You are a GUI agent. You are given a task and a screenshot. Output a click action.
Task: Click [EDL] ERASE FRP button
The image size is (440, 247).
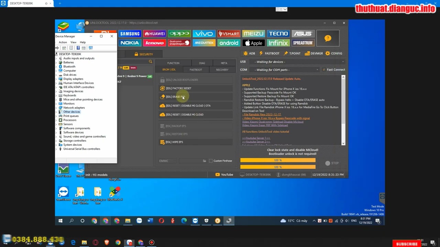click(195, 97)
